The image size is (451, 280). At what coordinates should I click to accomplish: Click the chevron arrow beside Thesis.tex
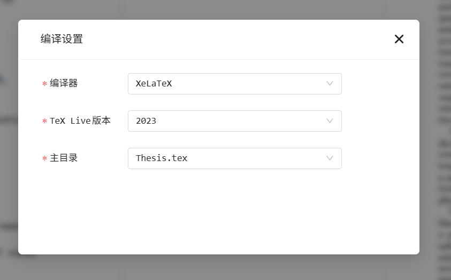[x=330, y=158]
